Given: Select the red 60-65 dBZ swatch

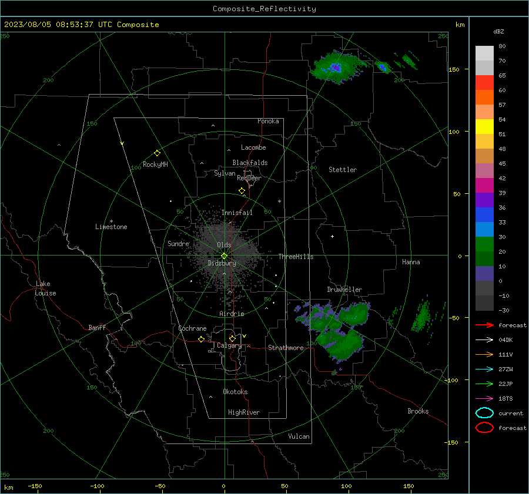Looking at the screenshot, I should [484, 83].
